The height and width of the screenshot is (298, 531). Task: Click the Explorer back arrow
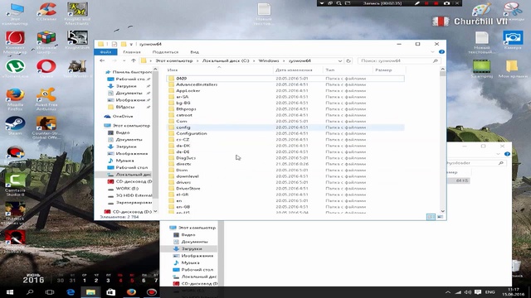[102, 60]
